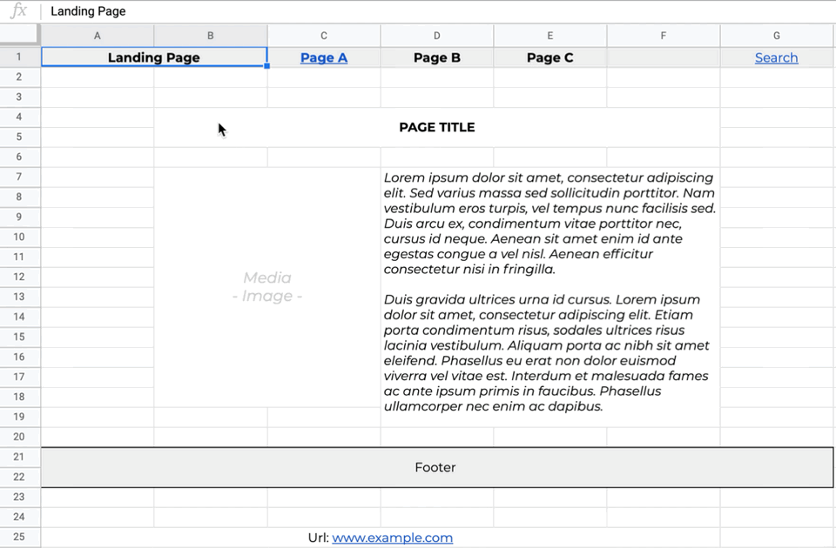This screenshot has width=836, height=548.
Task: Select row 23 header
Action: [19, 497]
